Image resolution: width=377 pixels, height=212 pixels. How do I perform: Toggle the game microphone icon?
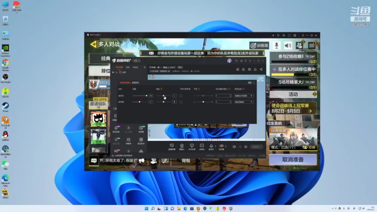coord(277,45)
